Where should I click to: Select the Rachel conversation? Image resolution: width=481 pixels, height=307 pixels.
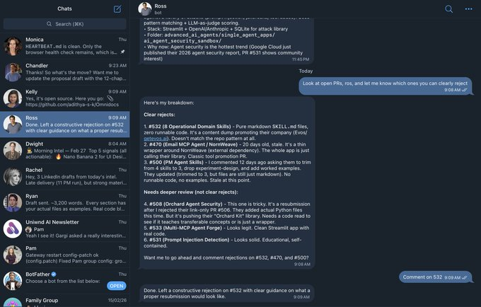click(x=65, y=176)
